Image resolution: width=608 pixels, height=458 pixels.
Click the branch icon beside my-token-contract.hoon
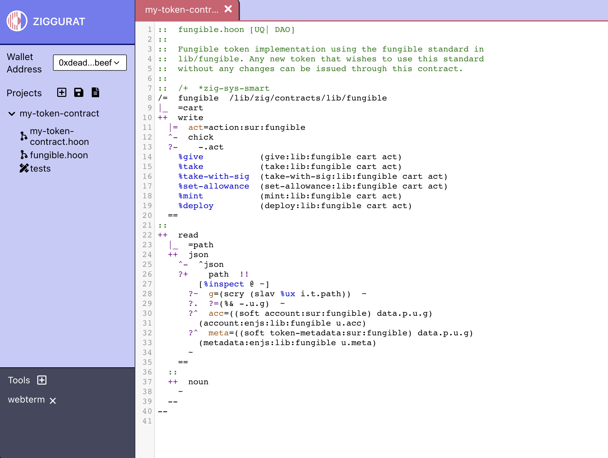pos(24,136)
